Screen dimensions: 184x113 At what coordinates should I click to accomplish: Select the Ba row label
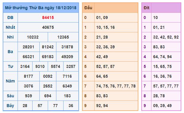10,52
